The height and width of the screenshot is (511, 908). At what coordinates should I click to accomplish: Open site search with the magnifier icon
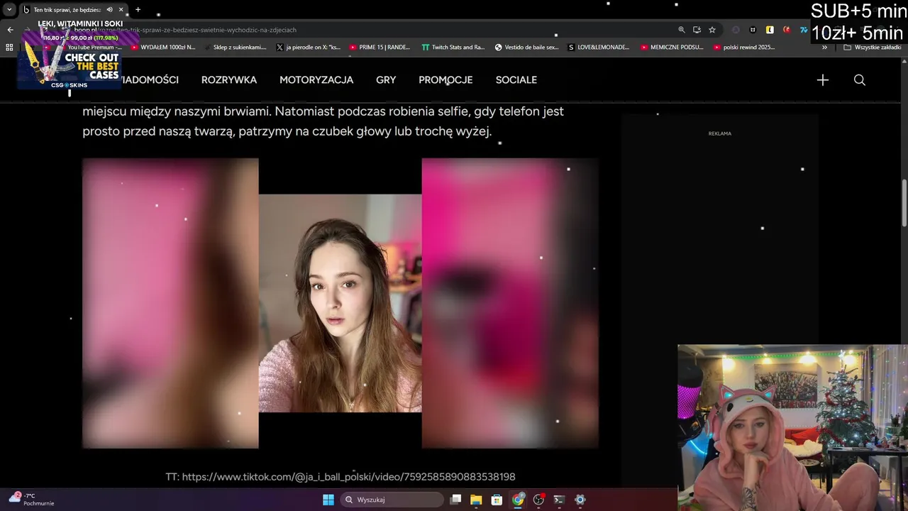[x=860, y=80]
